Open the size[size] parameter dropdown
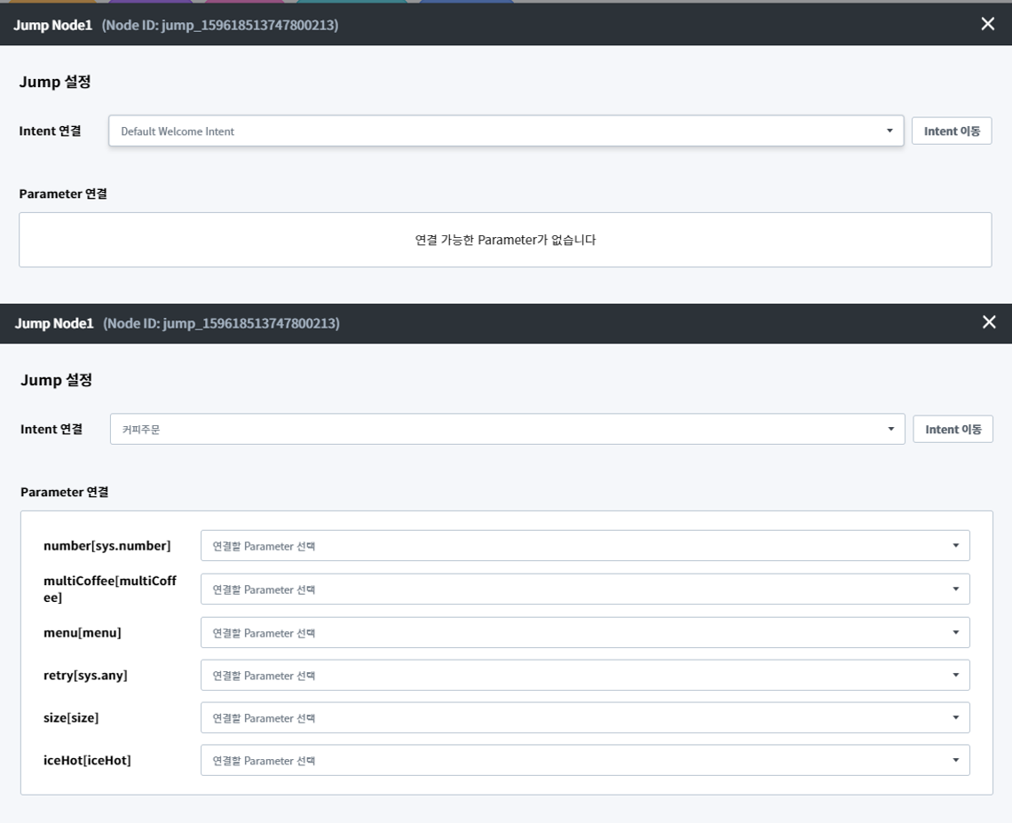This screenshot has height=823, width=1012. 585,718
